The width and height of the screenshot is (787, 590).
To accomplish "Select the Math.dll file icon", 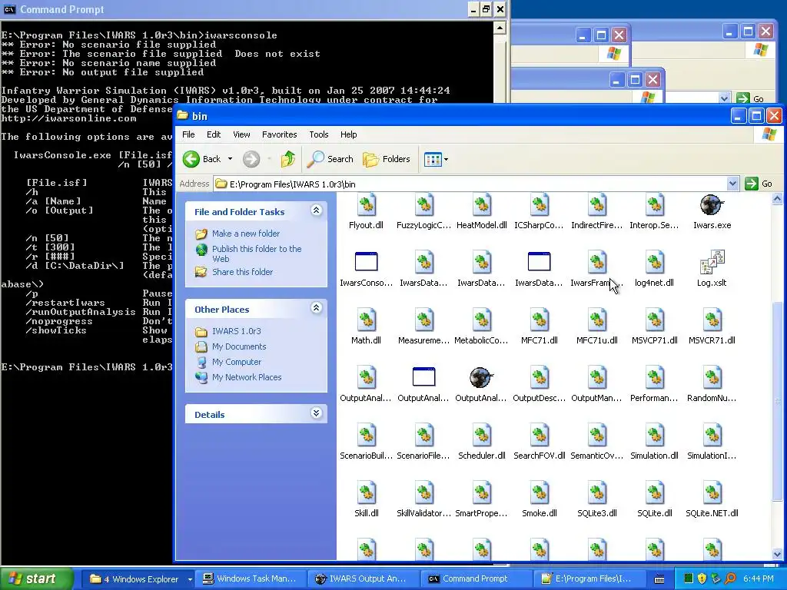I will 366,320.
